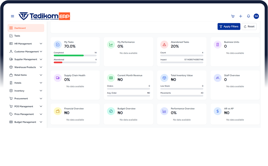268x166 pixels.
Task: Click the plus add icon in header
Action: click(x=241, y=16)
